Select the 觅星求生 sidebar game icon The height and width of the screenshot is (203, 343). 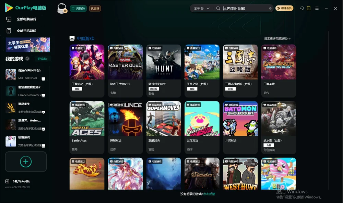[x=11, y=108]
